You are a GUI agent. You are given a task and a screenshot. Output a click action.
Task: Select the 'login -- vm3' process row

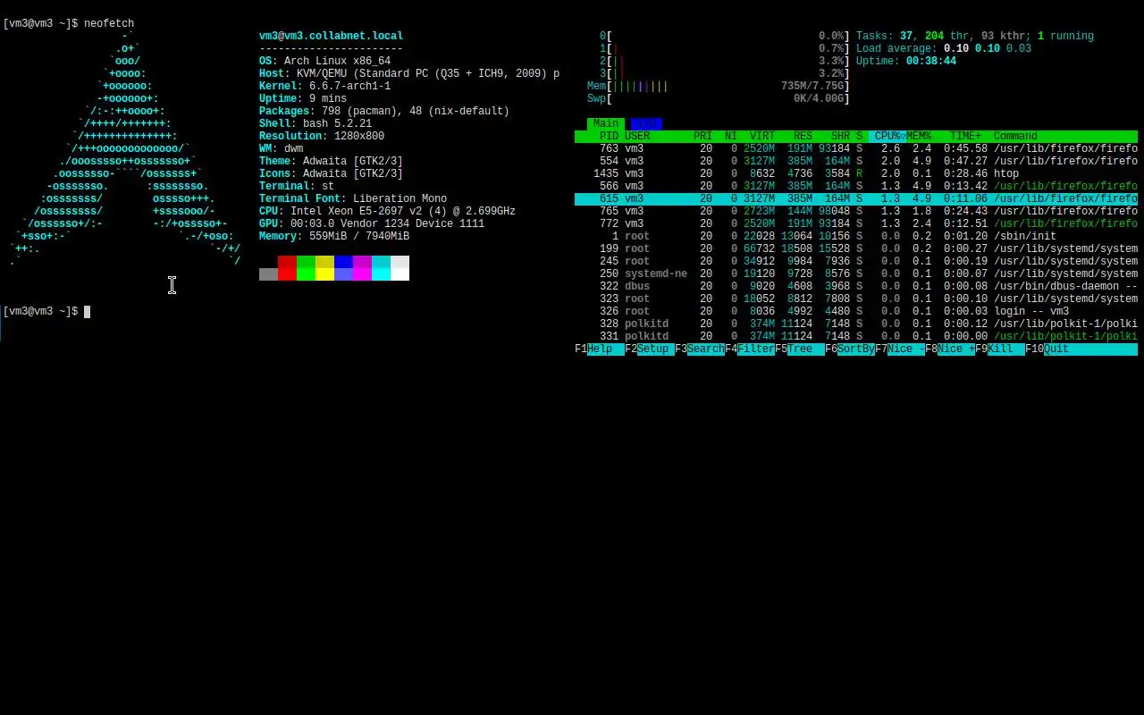pyautogui.click(x=856, y=311)
